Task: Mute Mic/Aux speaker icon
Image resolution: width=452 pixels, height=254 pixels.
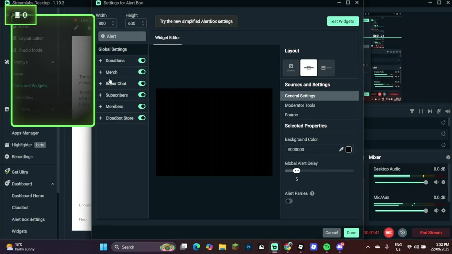Action: (x=436, y=211)
